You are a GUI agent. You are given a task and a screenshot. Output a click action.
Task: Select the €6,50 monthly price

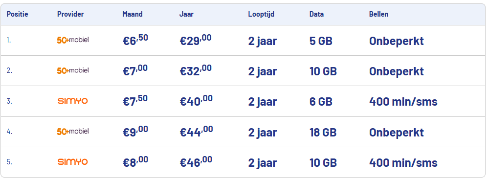(135, 40)
